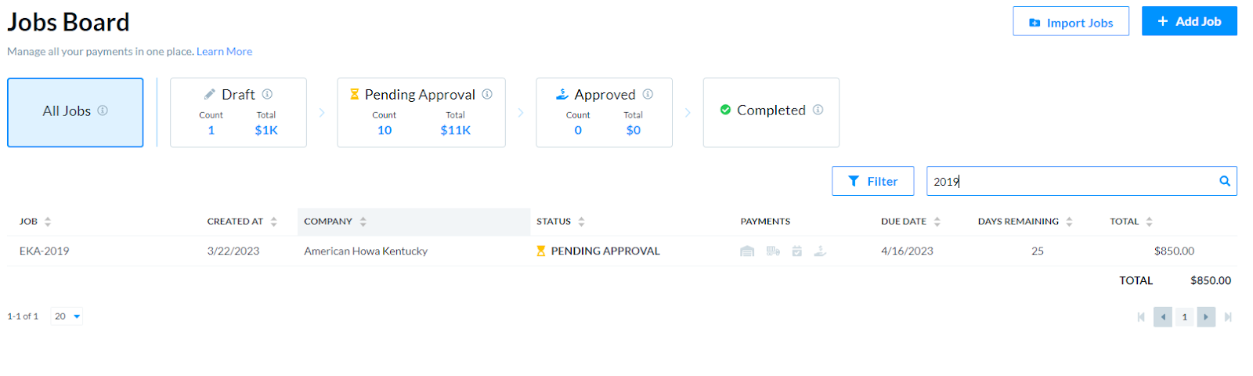Click the truck payment icon in EKA-2019 row
1253x376 pixels.
(773, 251)
